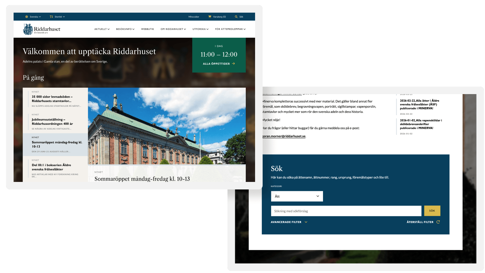Click the goran.morner@riddarhuset.se email link
Viewport: 485px width, 273px height.
284,136
